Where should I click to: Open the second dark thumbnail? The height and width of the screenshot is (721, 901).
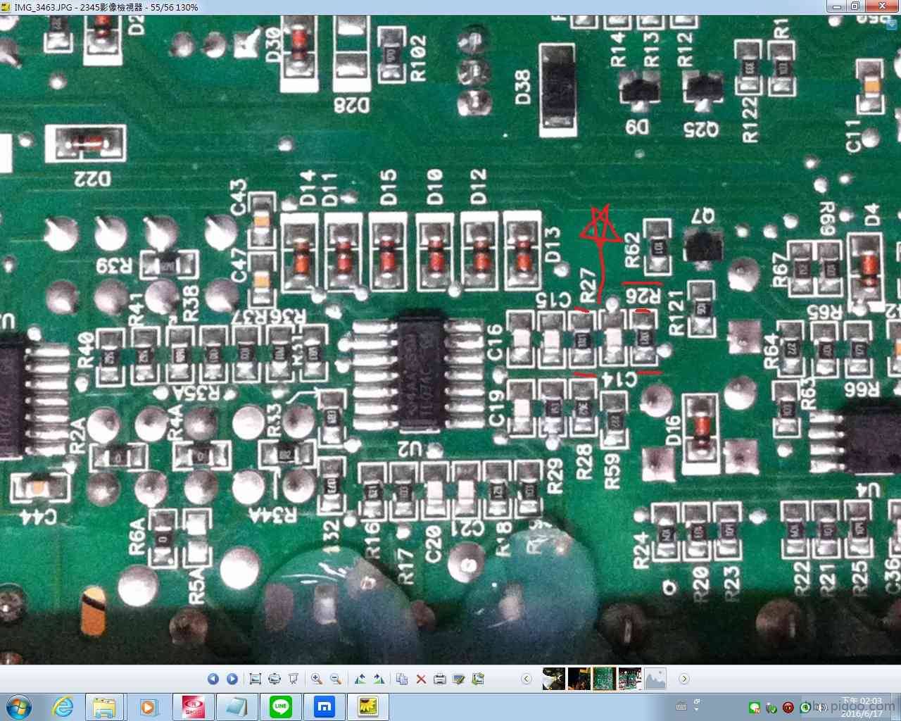[579, 679]
